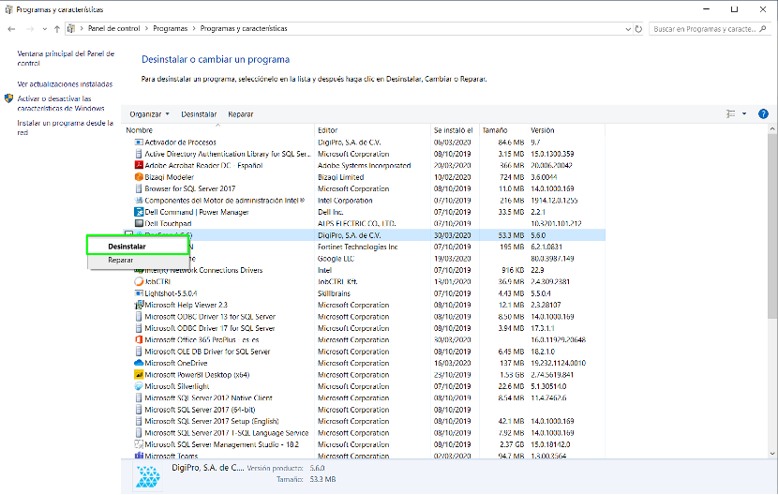The image size is (778, 495).
Task: Click the Reparar toolbar button
Action: tap(240, 114)
